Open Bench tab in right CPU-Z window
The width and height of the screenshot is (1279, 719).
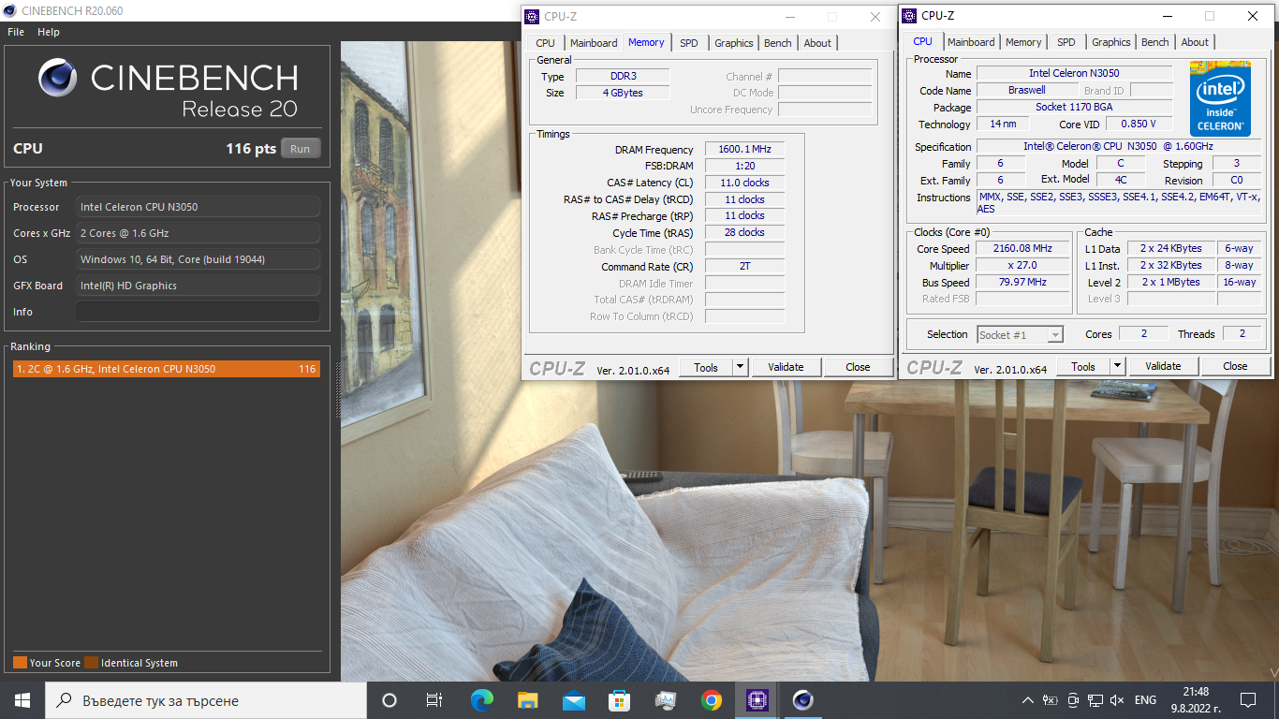click(1155, 42)
